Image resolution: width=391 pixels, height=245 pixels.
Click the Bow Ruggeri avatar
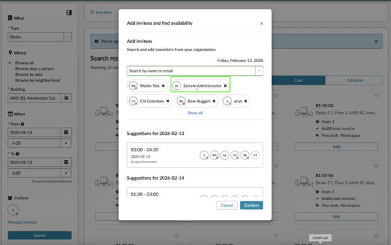(x=181, y=101)
